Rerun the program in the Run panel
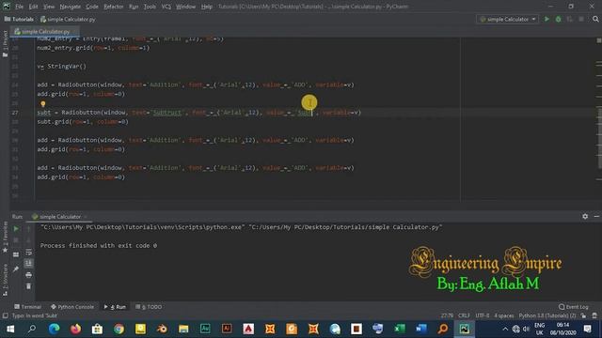Screen dimensions: 602x338 (16, 229)
